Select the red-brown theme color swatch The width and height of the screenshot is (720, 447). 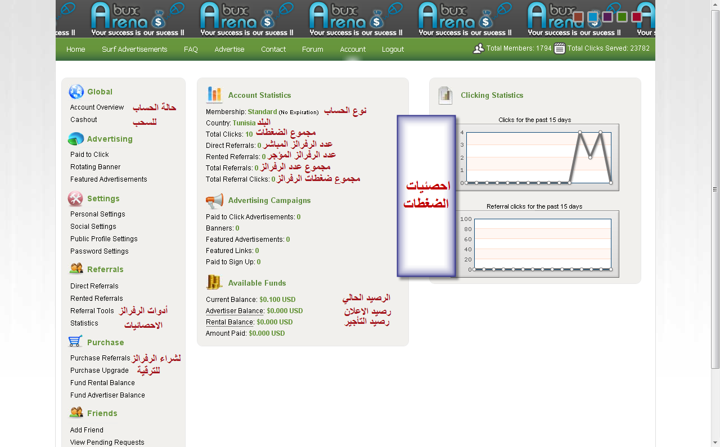coord(578,17)
